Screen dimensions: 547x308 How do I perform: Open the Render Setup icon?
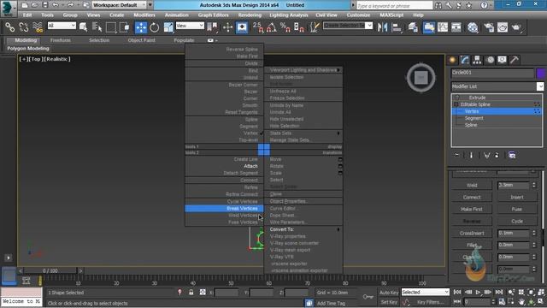tap(489, 27)
